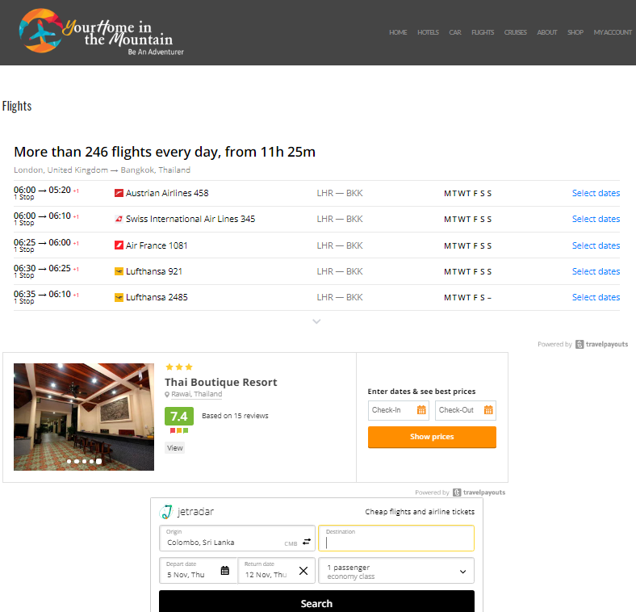Click the hotel lobby photo thumbnail

pyautogui.click(x=84, y=417)
